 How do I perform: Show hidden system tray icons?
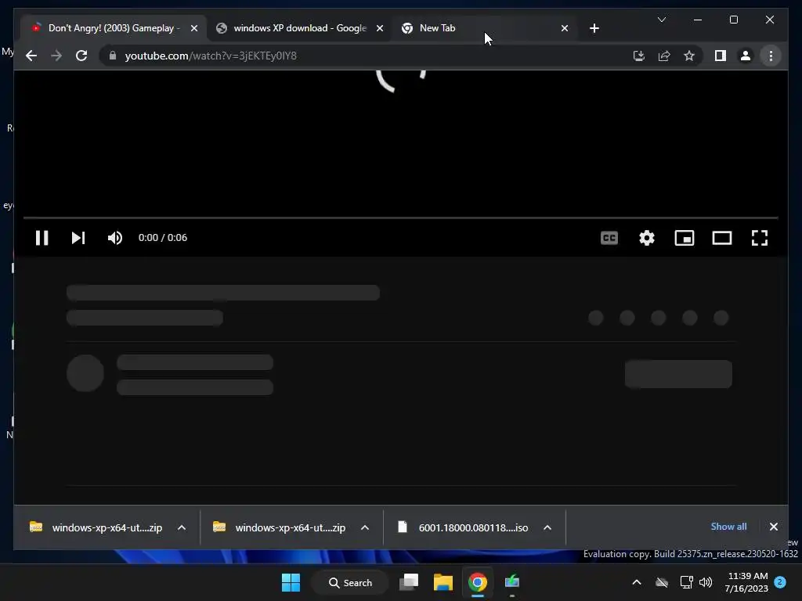[x=637, y=582]
